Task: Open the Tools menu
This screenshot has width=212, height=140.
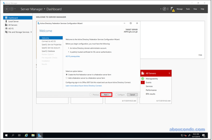Action: coord(188,9)
